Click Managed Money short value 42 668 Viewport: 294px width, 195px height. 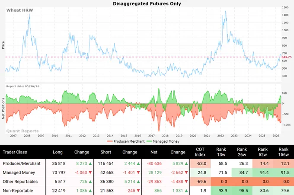[x=107, y=173]
